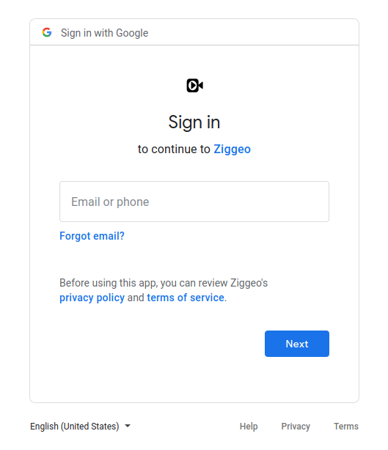Open the Ziggeo app link

click(232, 150)
